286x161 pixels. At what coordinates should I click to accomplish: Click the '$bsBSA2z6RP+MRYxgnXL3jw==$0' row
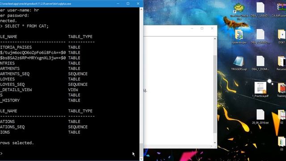pos(40,58)
